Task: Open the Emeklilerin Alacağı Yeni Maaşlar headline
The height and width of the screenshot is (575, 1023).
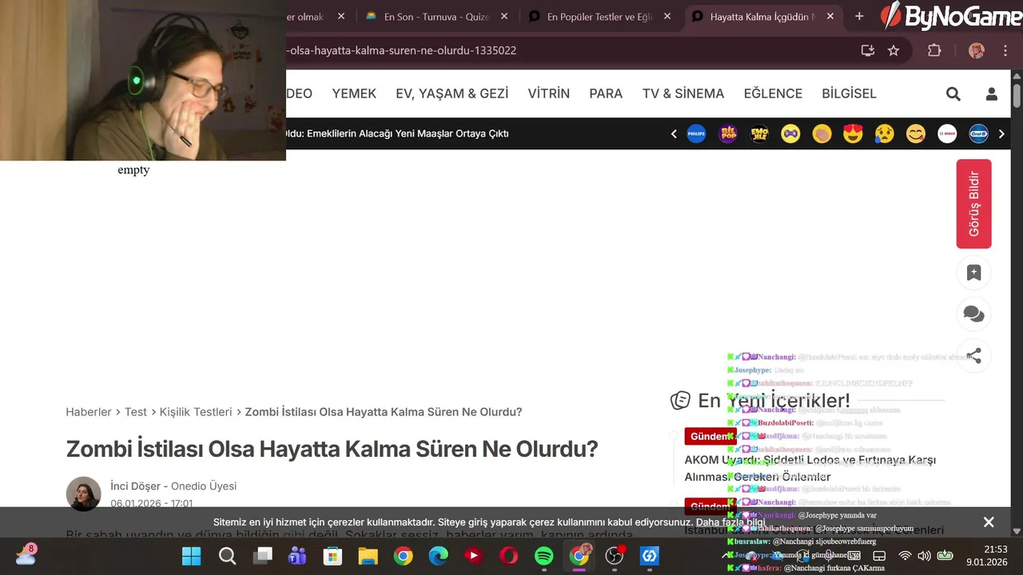Action: (x=397, y=133)
